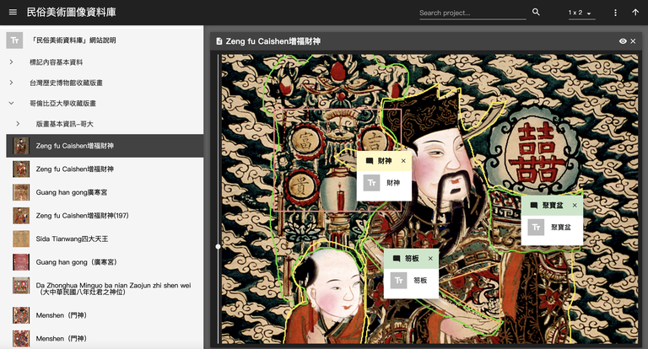Open the last Menshen（門神）item
This screenshot has height=349, width=648.
[105, 338]
